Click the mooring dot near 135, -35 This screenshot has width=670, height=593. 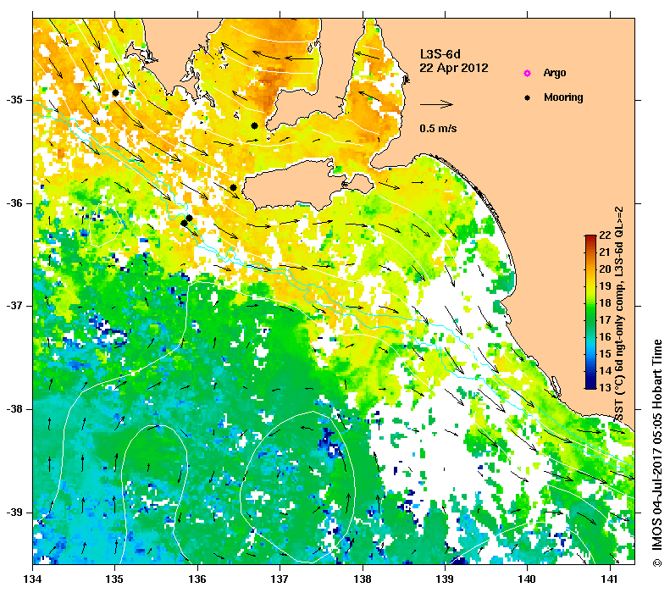point(115,92)
